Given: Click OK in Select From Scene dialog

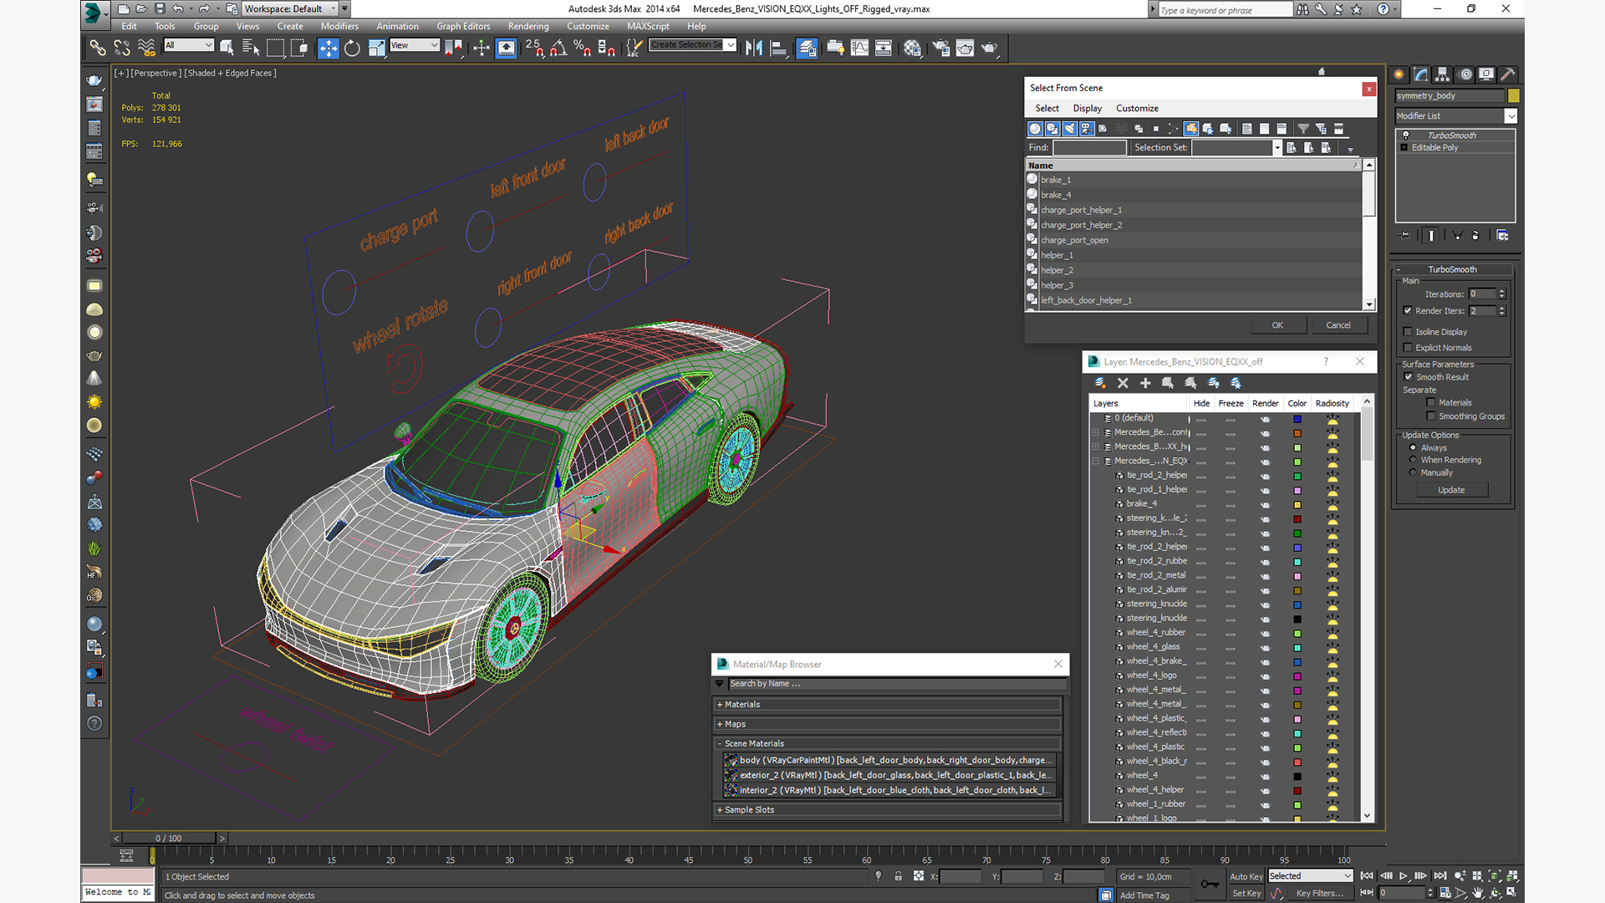Looking at the screenshot, I should [x=1278, y=325].
